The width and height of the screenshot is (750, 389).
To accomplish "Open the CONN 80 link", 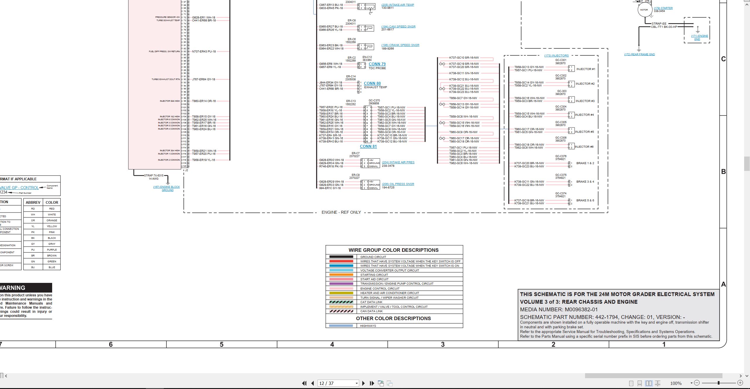I will tap(372, 83).
